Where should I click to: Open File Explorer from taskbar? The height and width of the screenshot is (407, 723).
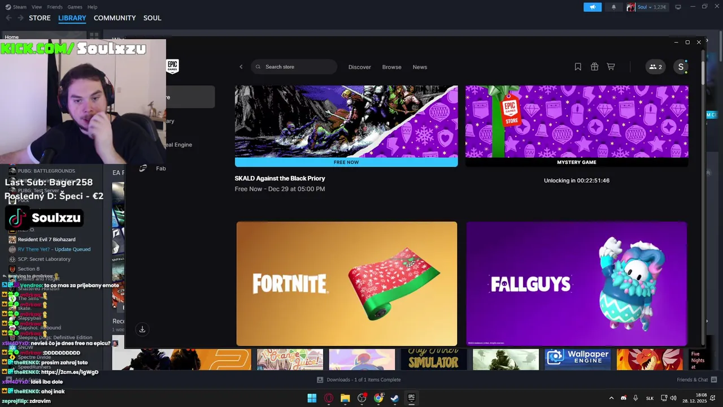point(345,398)
